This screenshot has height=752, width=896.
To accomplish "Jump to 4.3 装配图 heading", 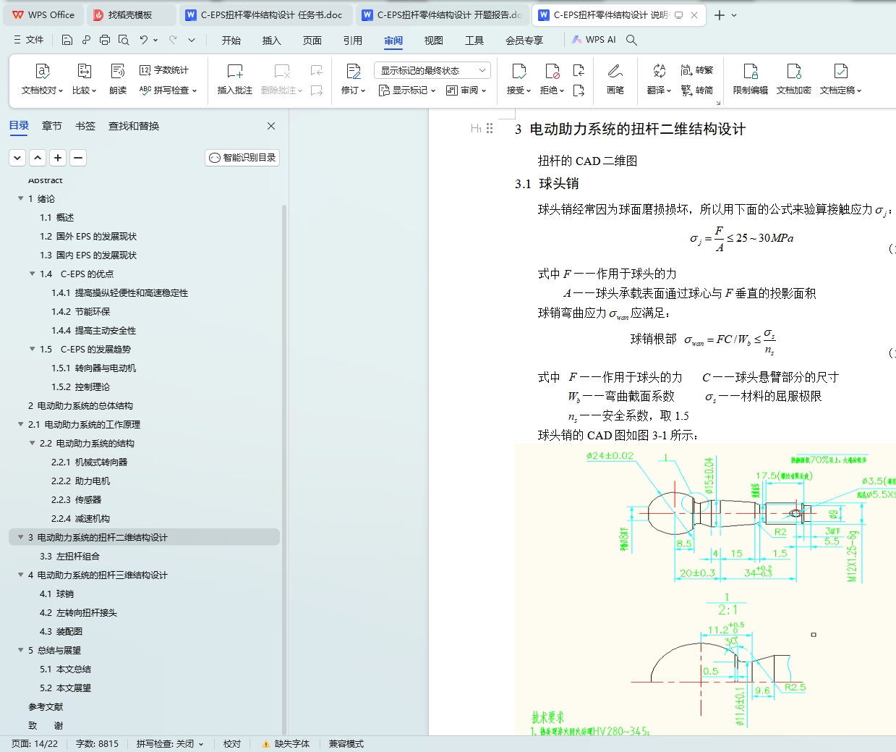I will tap(61, 631).
